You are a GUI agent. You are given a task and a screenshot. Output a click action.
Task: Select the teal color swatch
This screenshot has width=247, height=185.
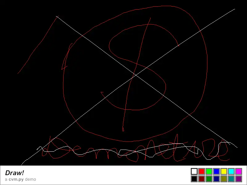pos(231,179)
